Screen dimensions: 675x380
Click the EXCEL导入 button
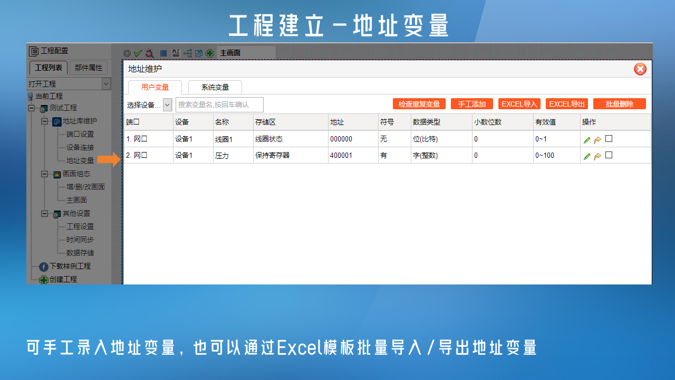(519, 104)
